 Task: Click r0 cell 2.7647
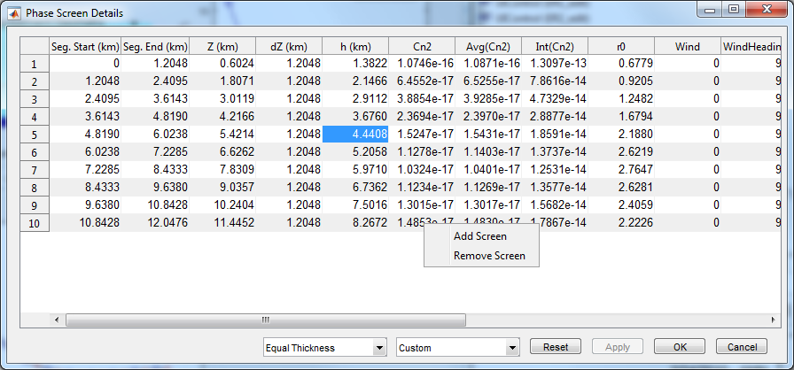point(621,169)
